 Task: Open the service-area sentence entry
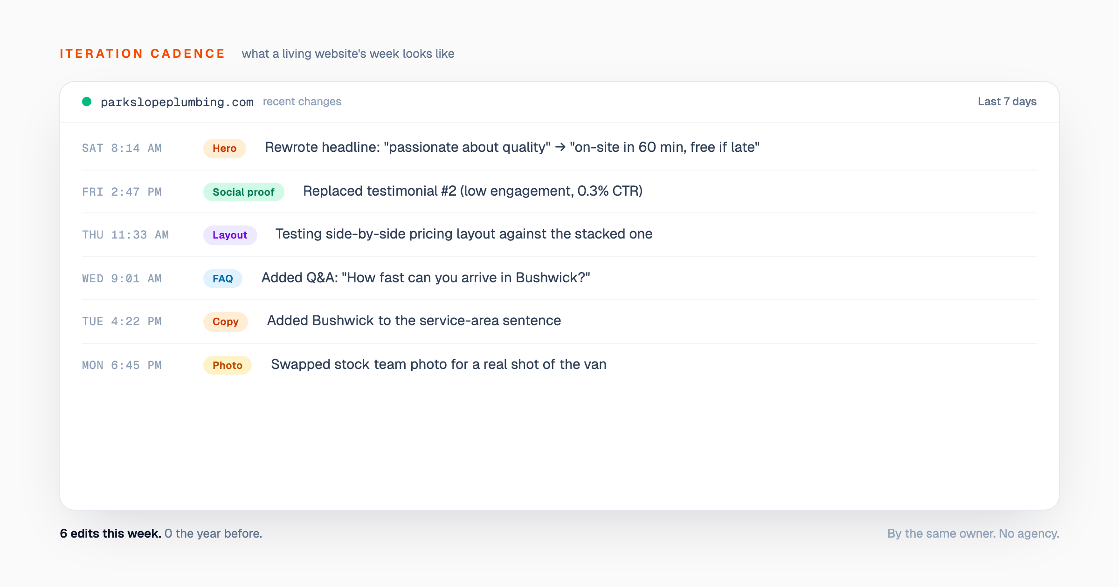point(414,321)
